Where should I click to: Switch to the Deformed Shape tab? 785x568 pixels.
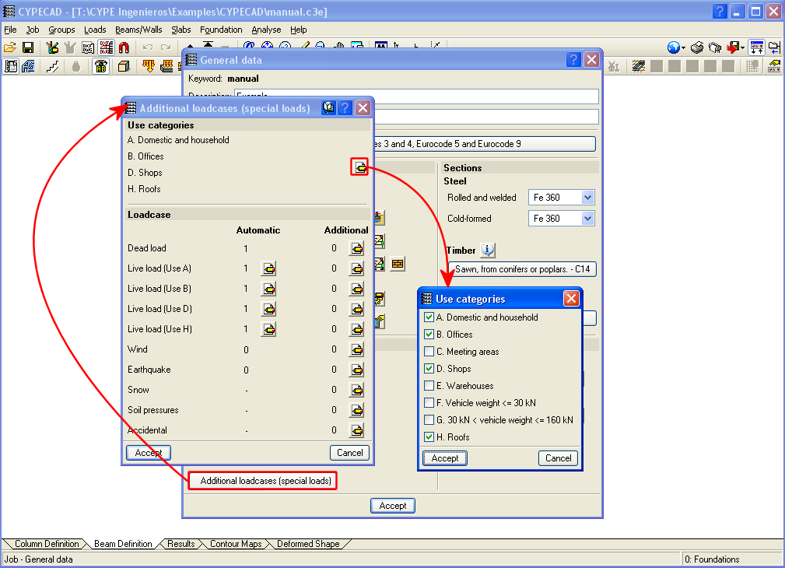[308, 544]
